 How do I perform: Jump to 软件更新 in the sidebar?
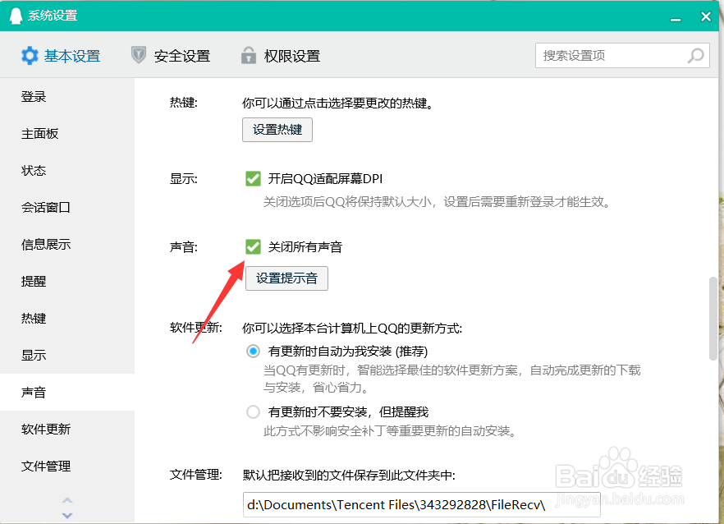[x=67, y=430]
